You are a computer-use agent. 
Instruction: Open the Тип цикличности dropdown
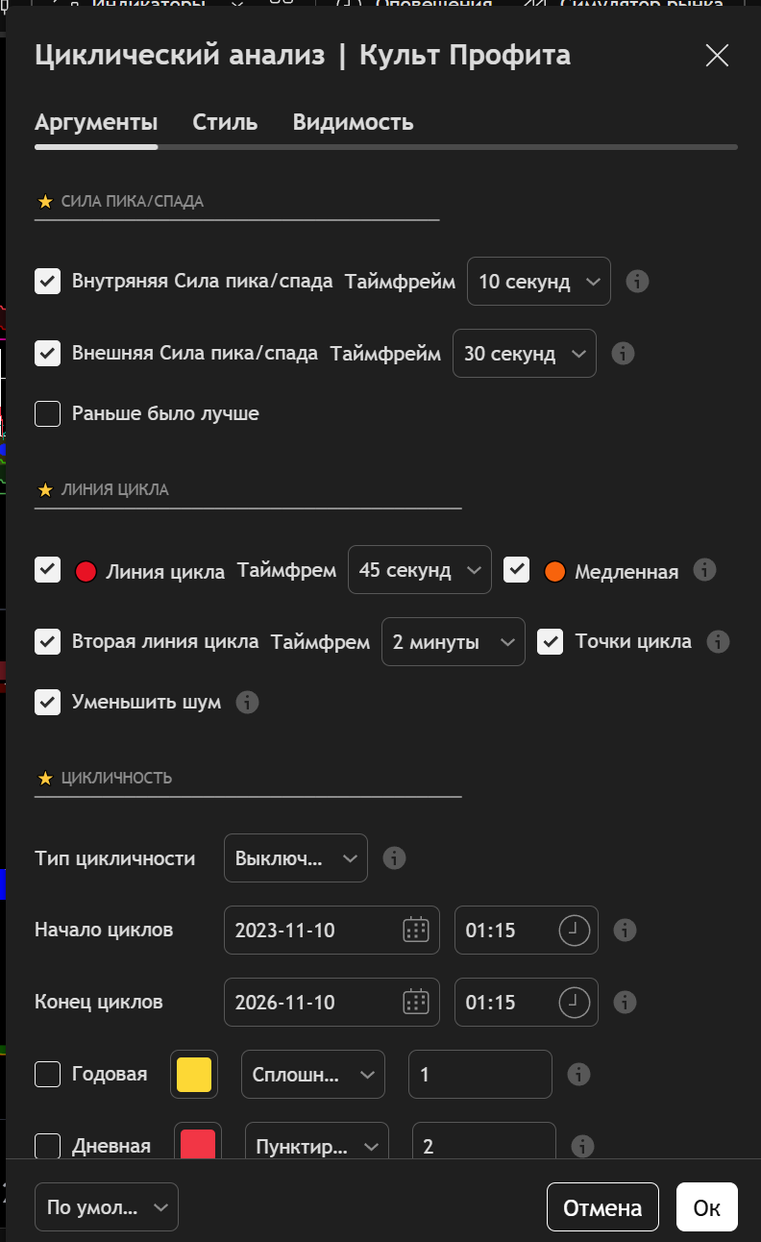[x=295, y=857]
